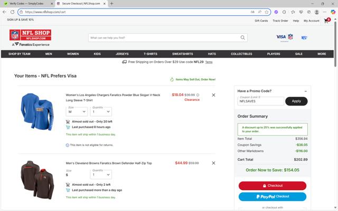Click the NFL Shop logo
This screenshot has height=211, width=338.
pos(31,35)
